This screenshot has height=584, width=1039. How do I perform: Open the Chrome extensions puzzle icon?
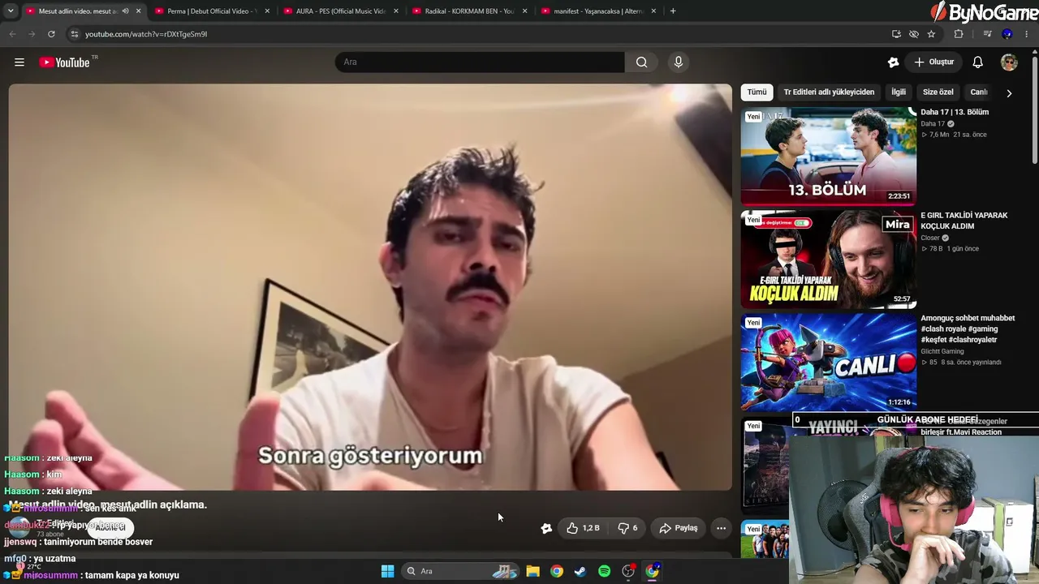coord(959,34)
